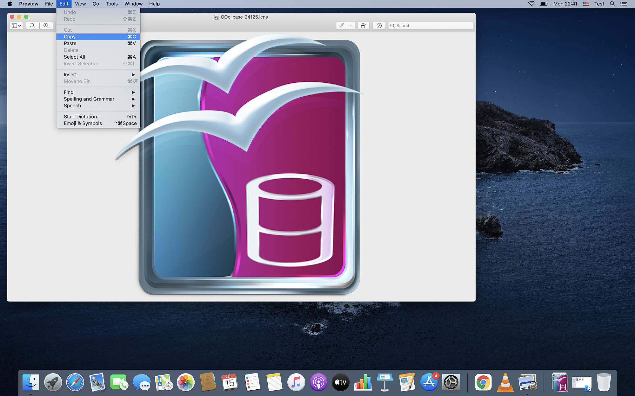Show the Markup toolbar icon

pos(379,26)
